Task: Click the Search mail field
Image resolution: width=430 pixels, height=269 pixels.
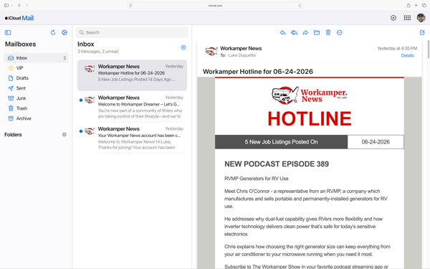Action: pyautogui.click(x=132, y=32)
